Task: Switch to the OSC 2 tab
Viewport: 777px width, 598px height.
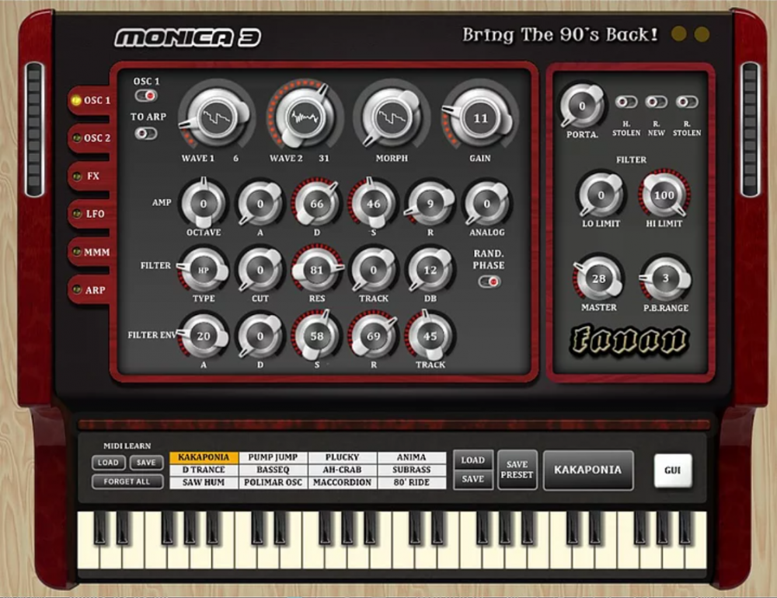Action: [93, 138]
